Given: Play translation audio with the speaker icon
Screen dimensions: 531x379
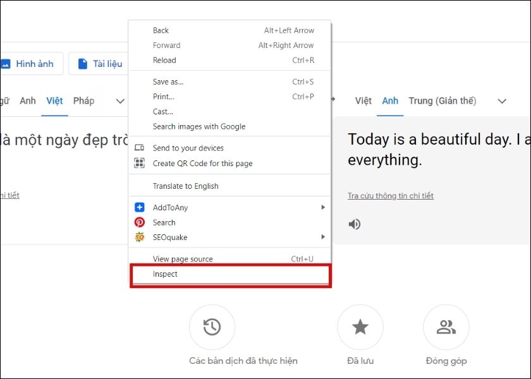Looking at the screenshot, I should click(x=355, y=224).
